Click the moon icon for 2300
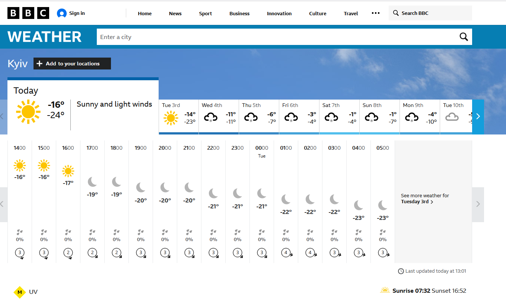This screenshot has height=305, width=506. pyautogui.click(x=238, y=193)
